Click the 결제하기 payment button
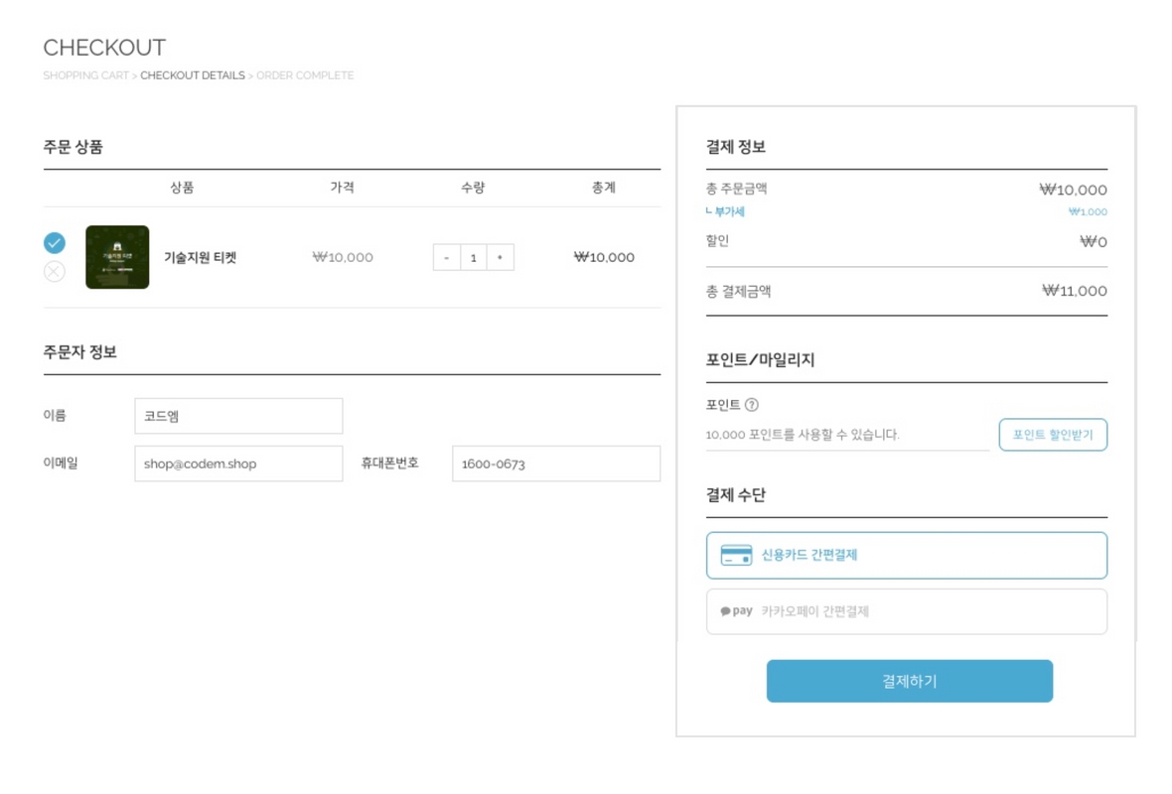The image size is (1172, 794). (x=909, y=681)
